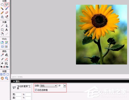Image resolution: width=129 pixels, height=100 pixels.
Task: Switch to Full Screen with Menus mode
Action: [x=4, y=74]
